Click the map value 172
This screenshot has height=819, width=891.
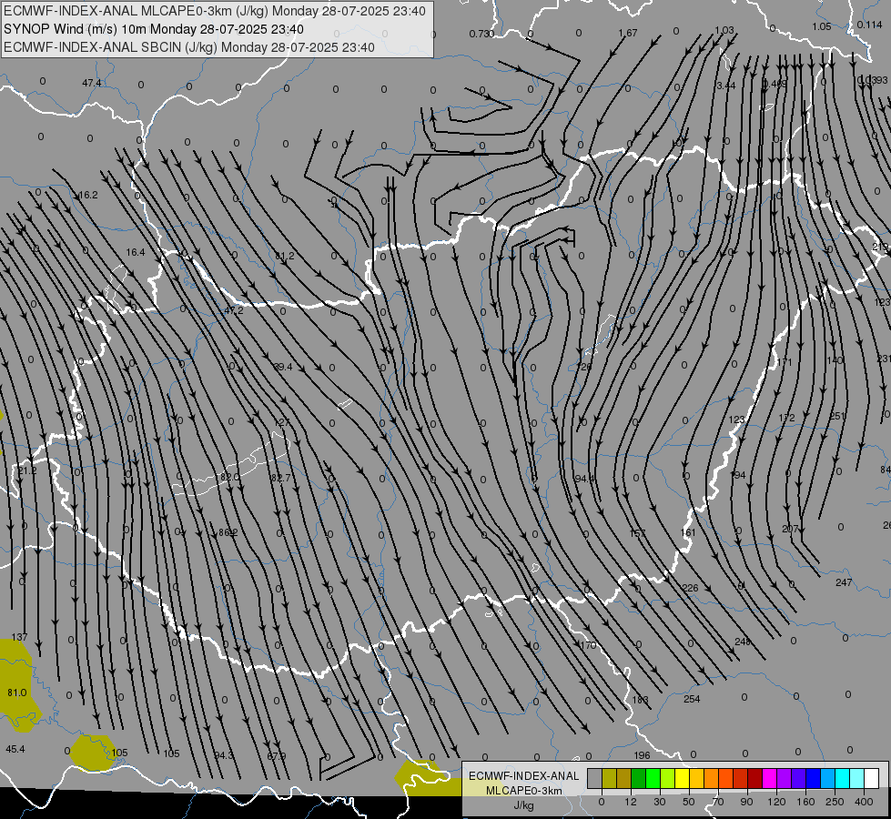[786, 418]
